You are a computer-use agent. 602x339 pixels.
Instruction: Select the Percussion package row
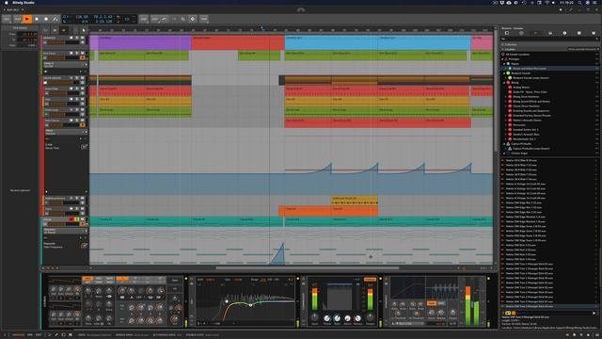(x=519, y=125)
